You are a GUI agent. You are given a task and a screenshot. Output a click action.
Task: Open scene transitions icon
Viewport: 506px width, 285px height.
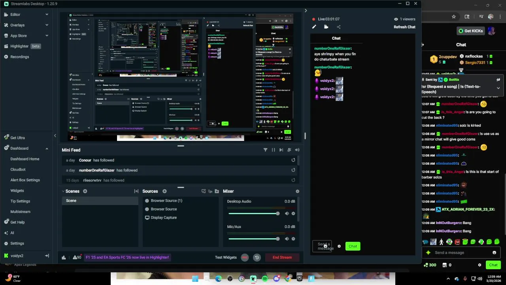click(136, 191)
